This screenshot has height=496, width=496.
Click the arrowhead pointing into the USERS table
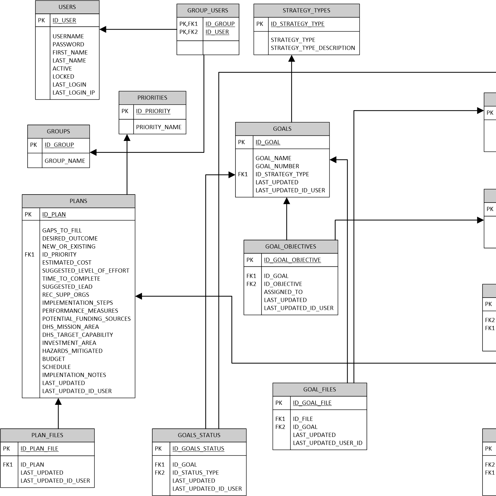point(103,30)
